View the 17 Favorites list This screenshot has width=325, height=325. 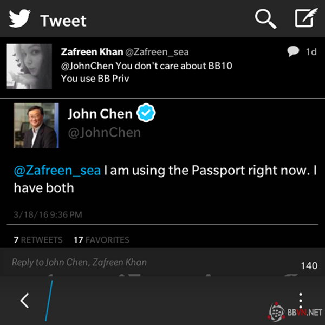(102, 240)
